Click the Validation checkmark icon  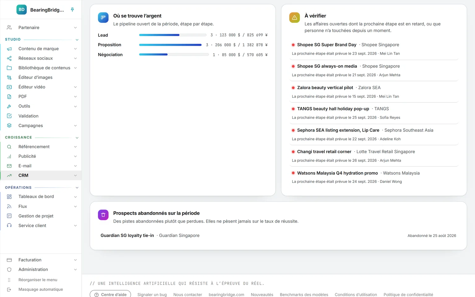click(x=9, y=116)
